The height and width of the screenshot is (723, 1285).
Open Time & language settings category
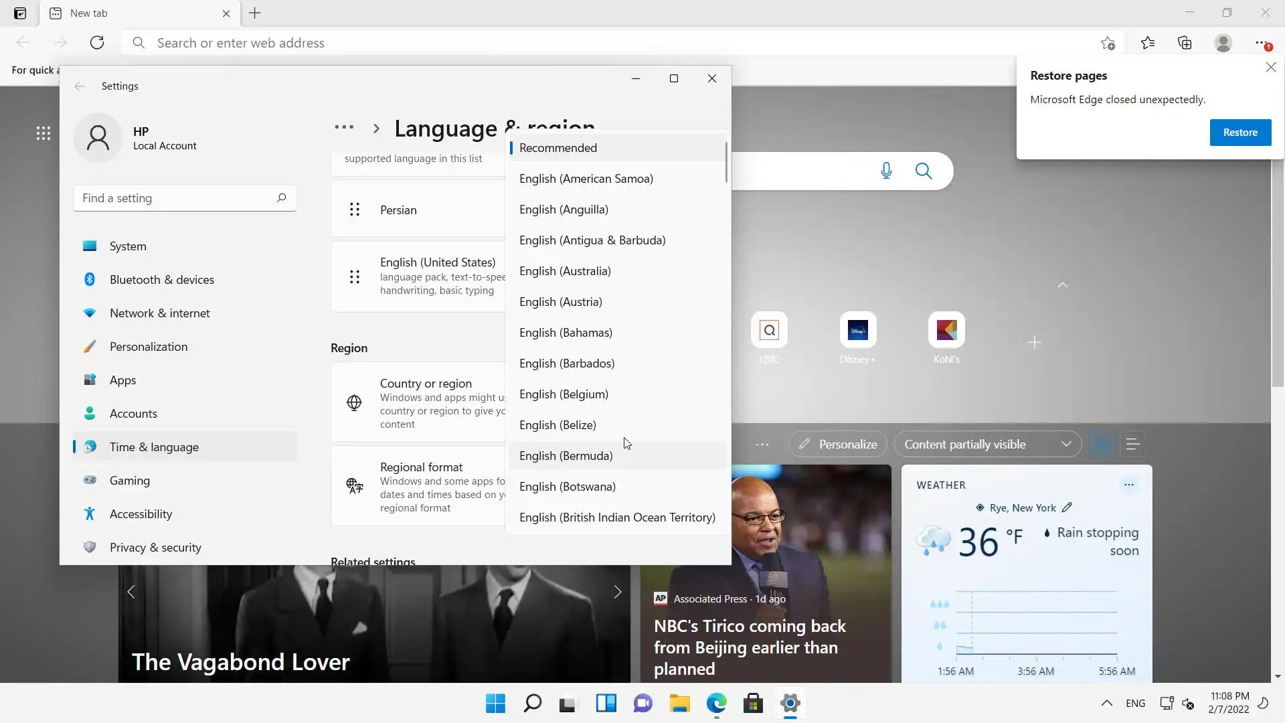click(154, 447)
